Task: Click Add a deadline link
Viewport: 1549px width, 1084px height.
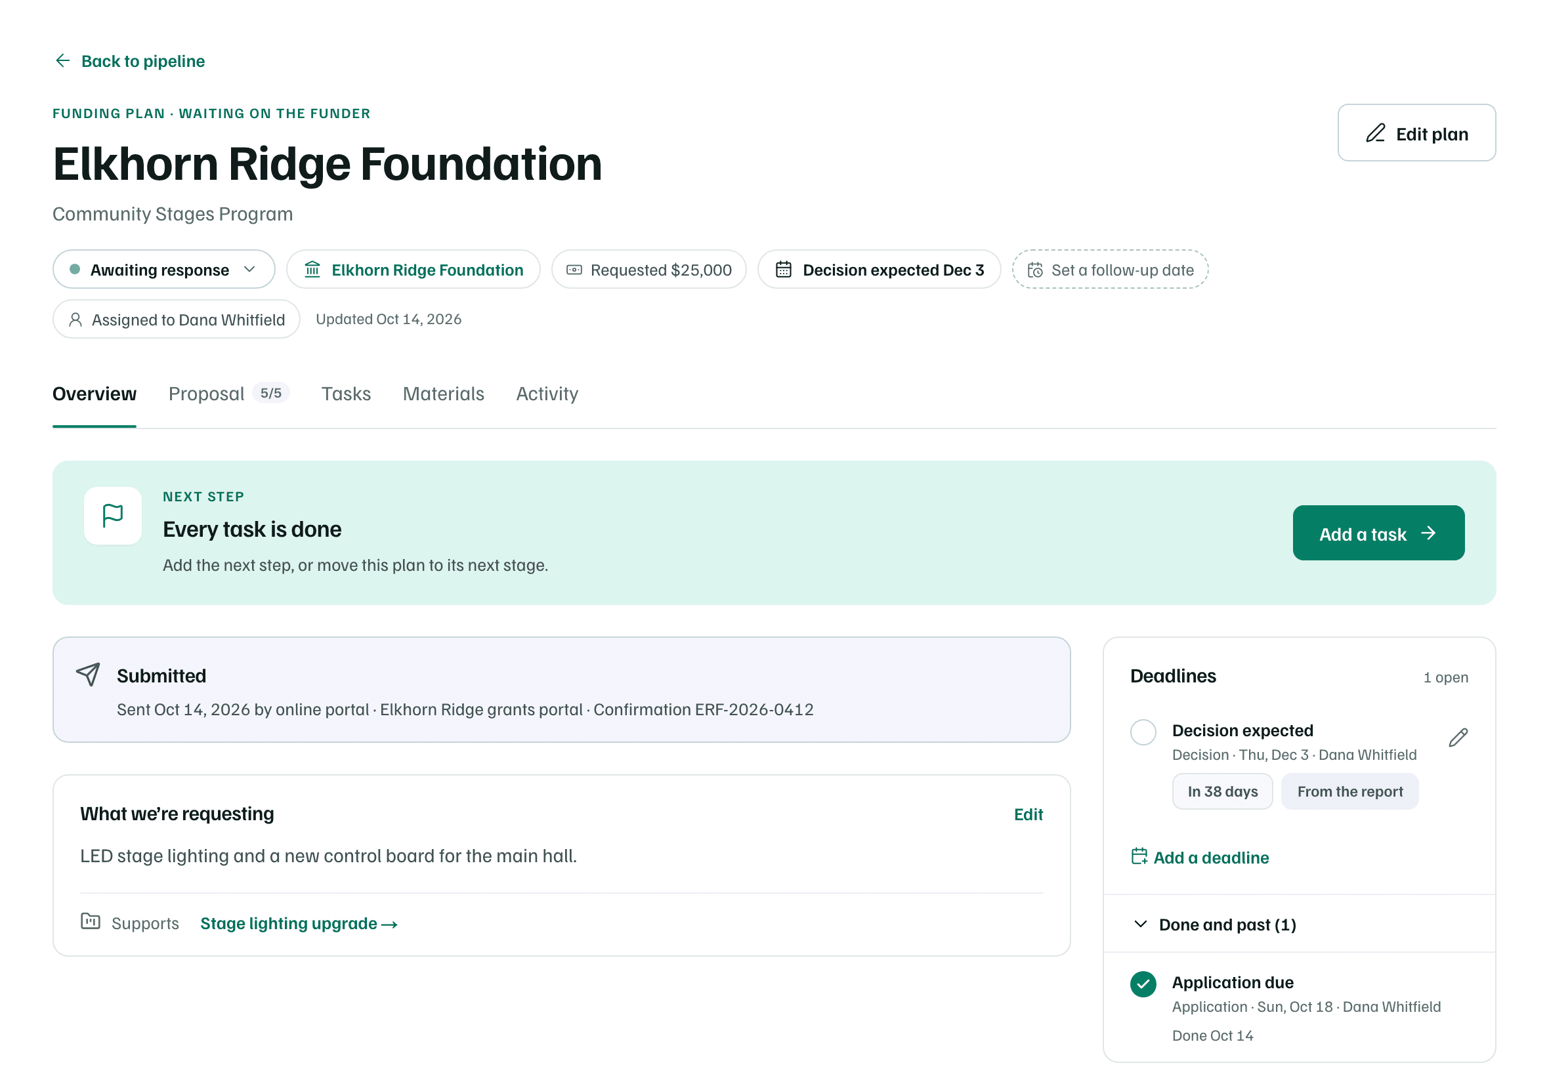Action: (x=1200, y=858)
